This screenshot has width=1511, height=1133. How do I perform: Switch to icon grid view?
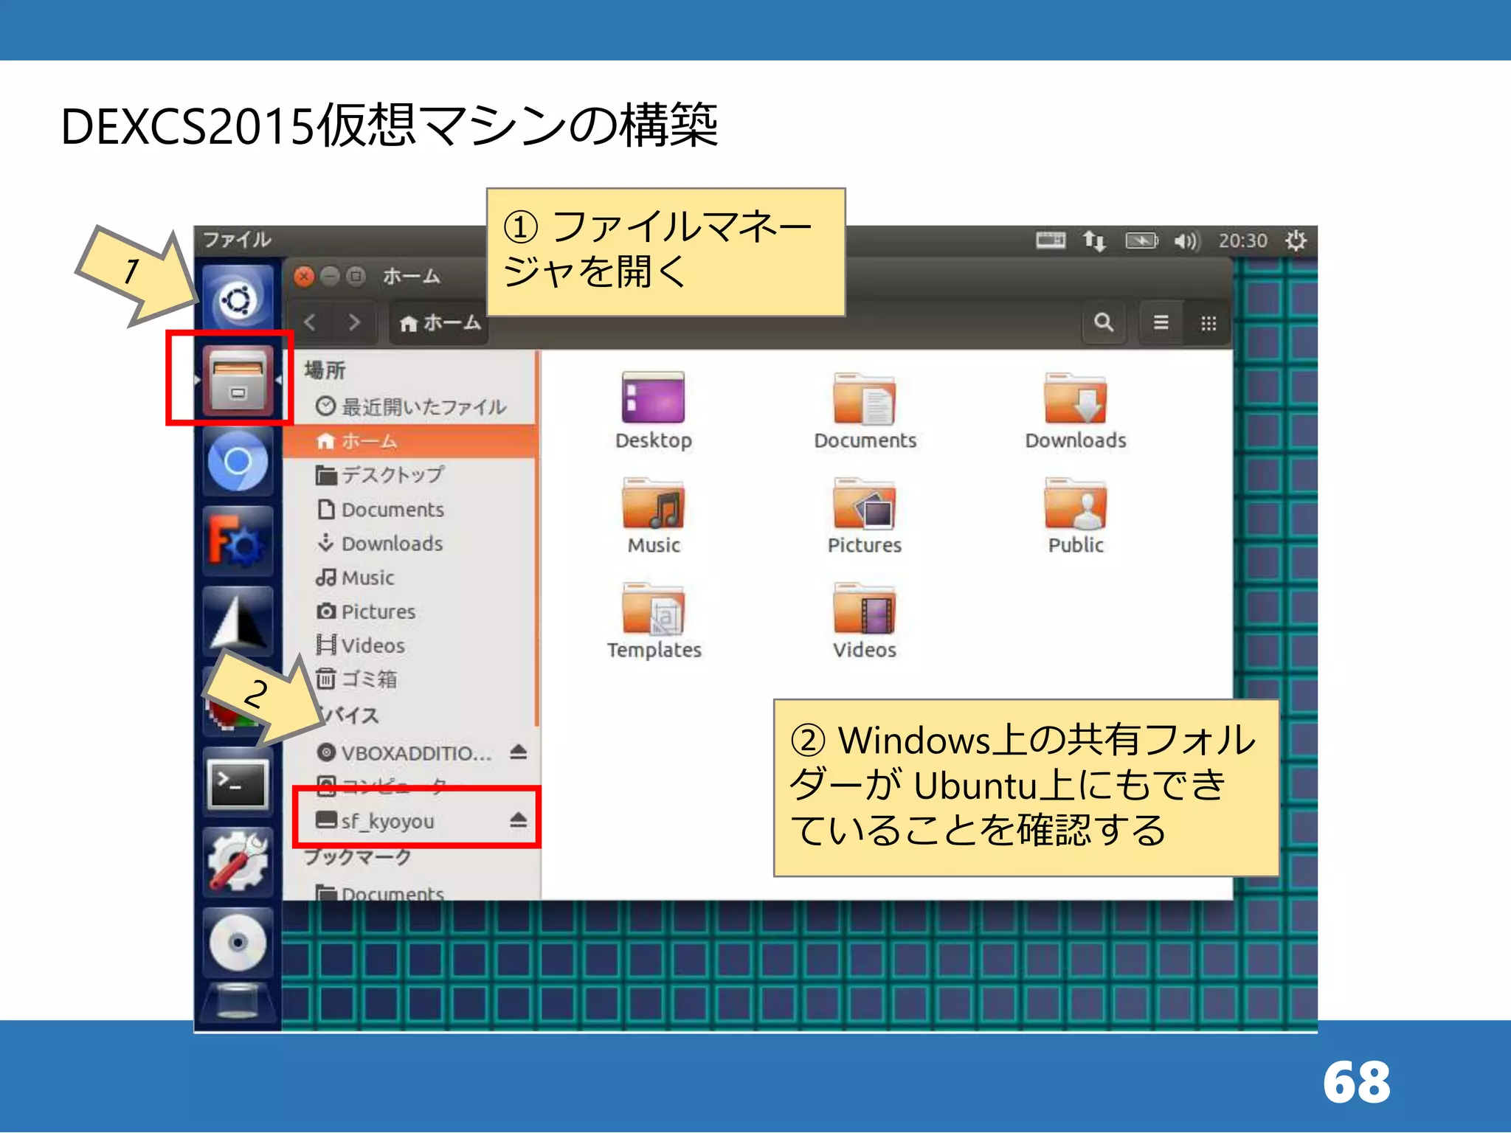pos(1208,322)
